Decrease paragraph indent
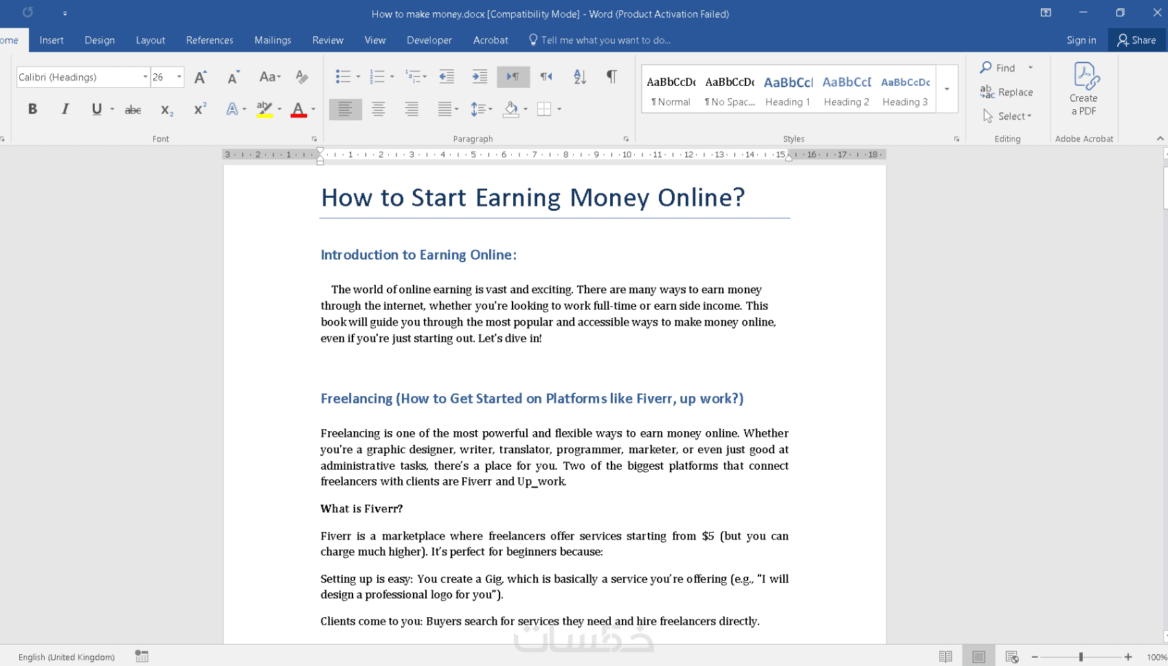The width and height of the screenshot is (1168, 666). coord(447,77)
